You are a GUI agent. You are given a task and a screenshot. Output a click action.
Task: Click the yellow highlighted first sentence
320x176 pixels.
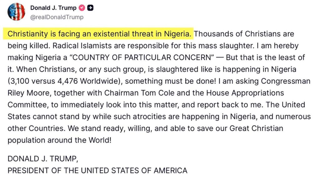point(101,34)
